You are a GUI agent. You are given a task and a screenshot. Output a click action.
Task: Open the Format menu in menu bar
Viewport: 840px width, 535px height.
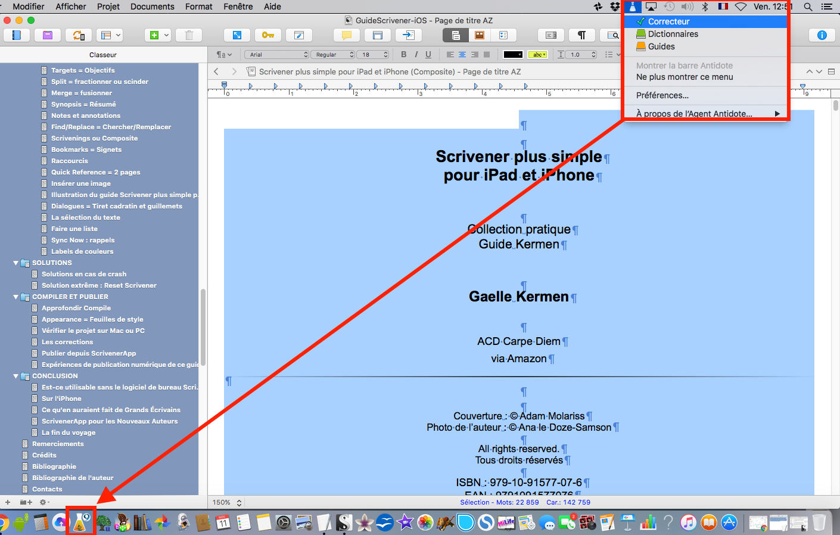tap(198, 7)
